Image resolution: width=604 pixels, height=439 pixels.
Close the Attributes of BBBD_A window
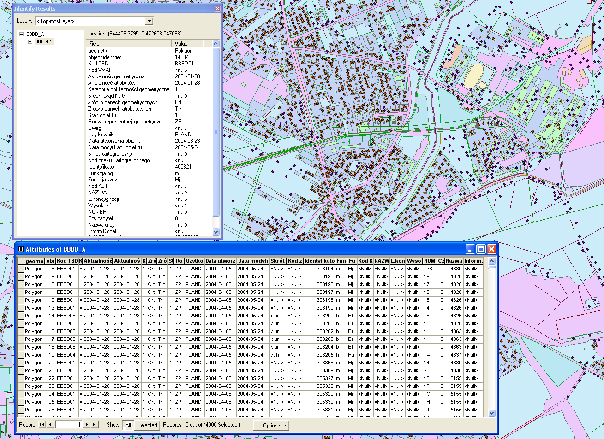491,249
